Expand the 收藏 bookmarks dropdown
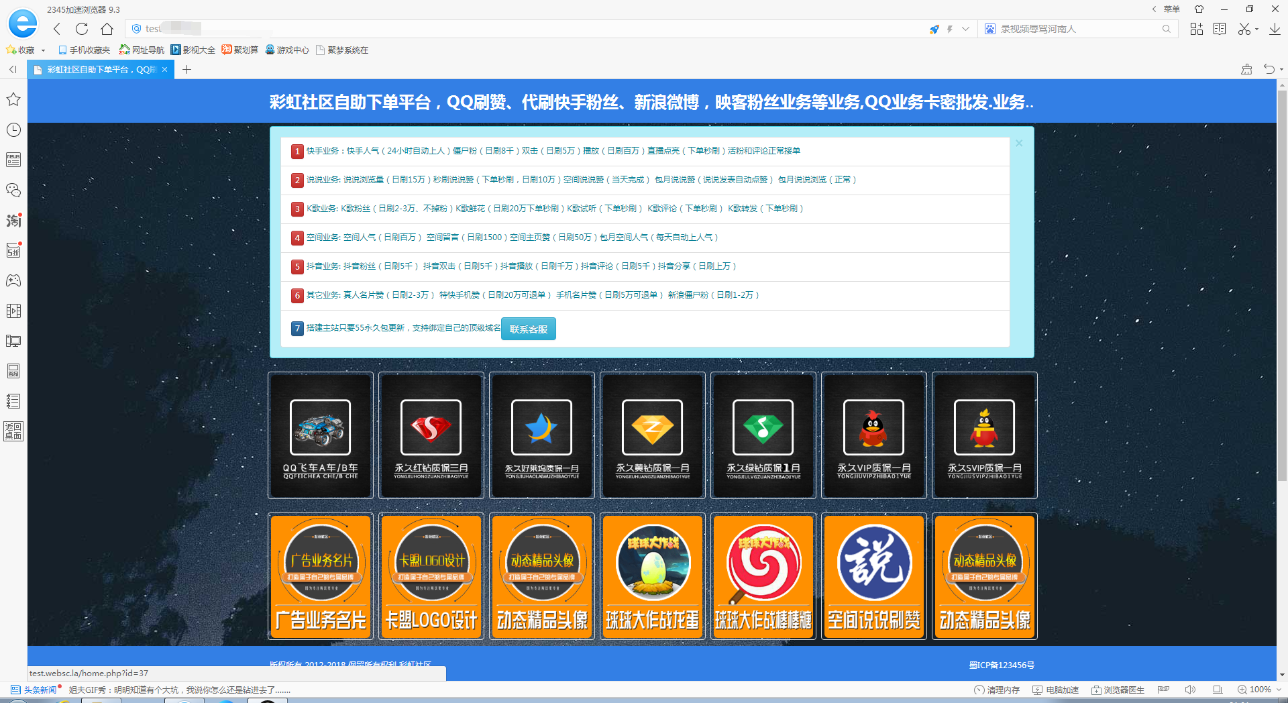Image resolution: width=1288 pixels, height=703 pixels. click(x=43, y=50)
